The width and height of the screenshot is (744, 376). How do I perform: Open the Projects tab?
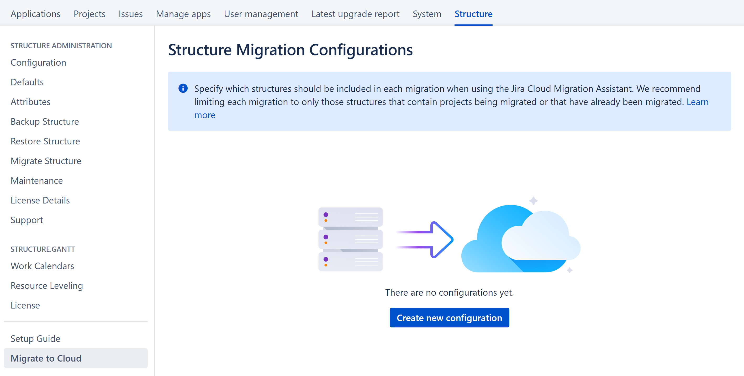tap(89, 14)
